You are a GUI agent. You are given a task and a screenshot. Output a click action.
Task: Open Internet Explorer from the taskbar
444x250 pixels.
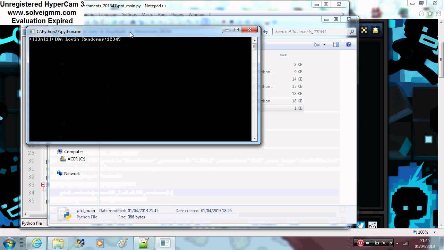pyautogui.click(x=36, y=243)
